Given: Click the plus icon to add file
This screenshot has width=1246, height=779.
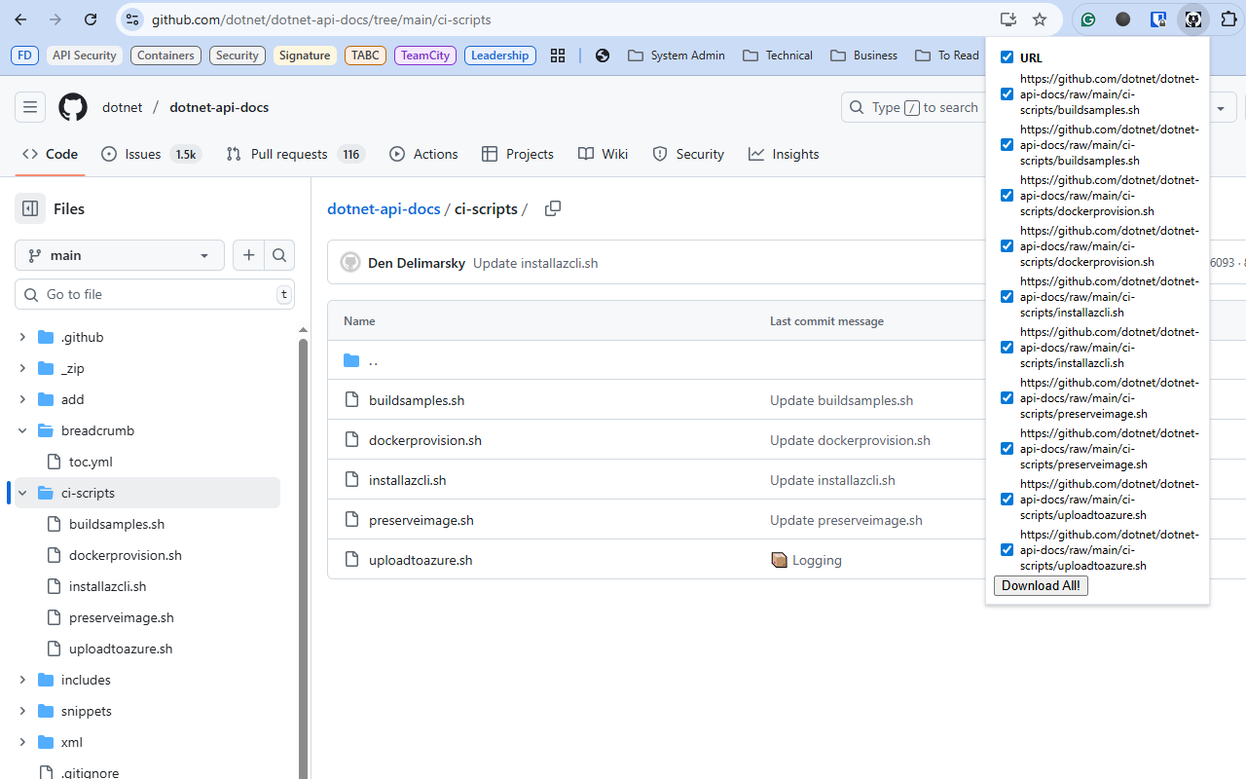Looking at the screenshot, I should pos(249,255).
